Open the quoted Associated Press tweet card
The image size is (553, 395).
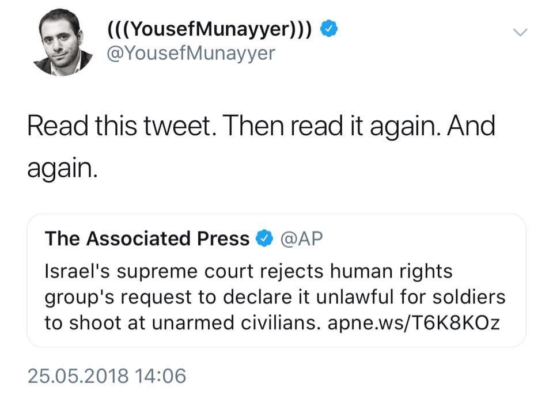(x=276, y=280)
